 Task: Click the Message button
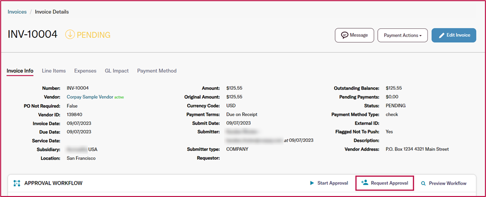pos(354,35)
